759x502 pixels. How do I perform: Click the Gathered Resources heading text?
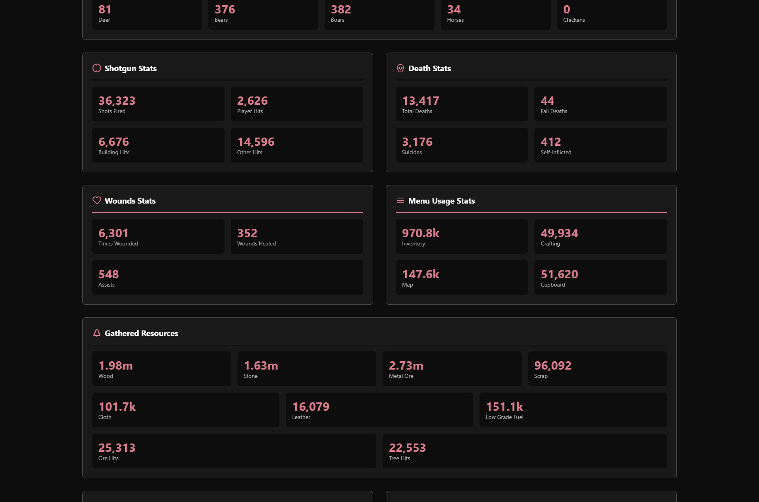(x=141, y=333)
